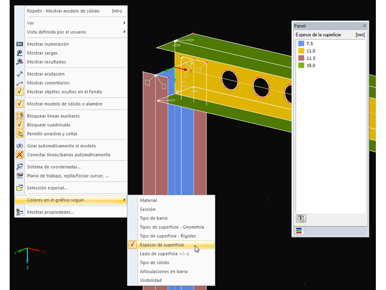
Task: Click the Mostrar numeración icon
Action: coord(20,44)
